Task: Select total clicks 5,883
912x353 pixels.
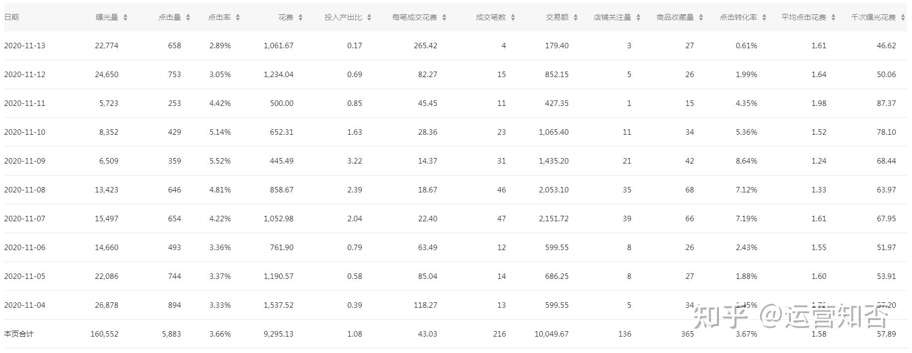Action: click(172, 334)
